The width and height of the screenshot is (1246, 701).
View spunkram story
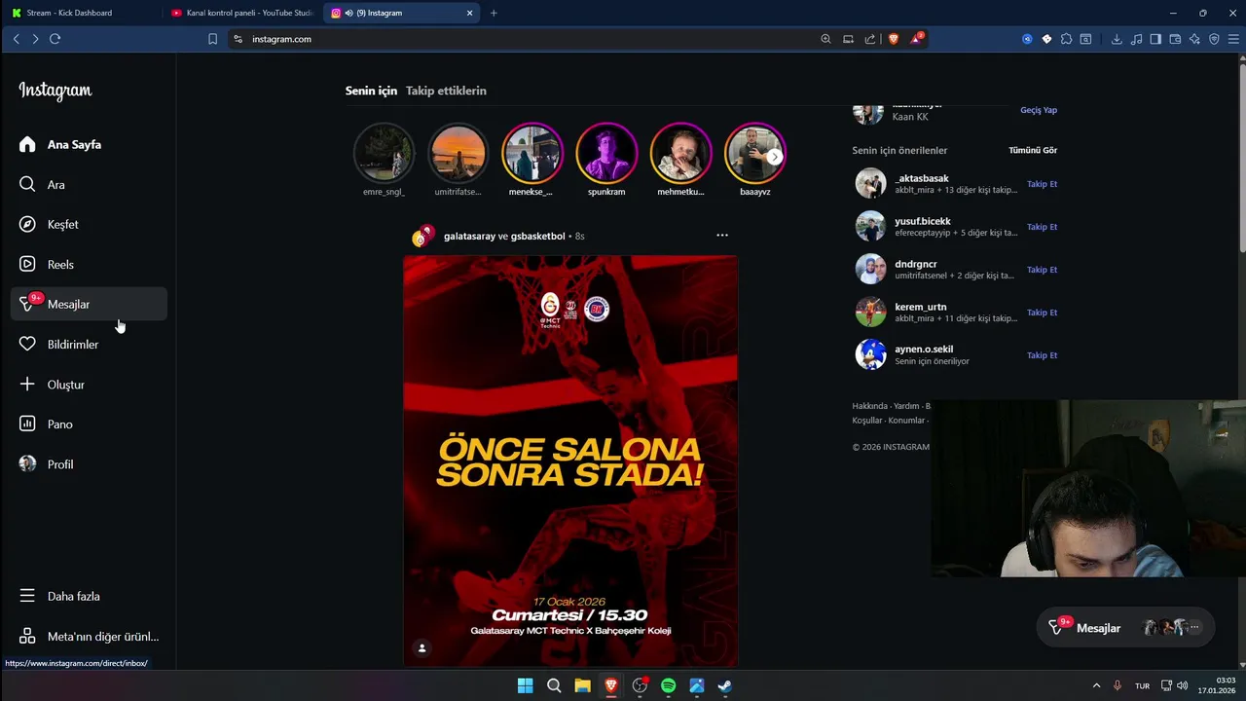(606, 154)
